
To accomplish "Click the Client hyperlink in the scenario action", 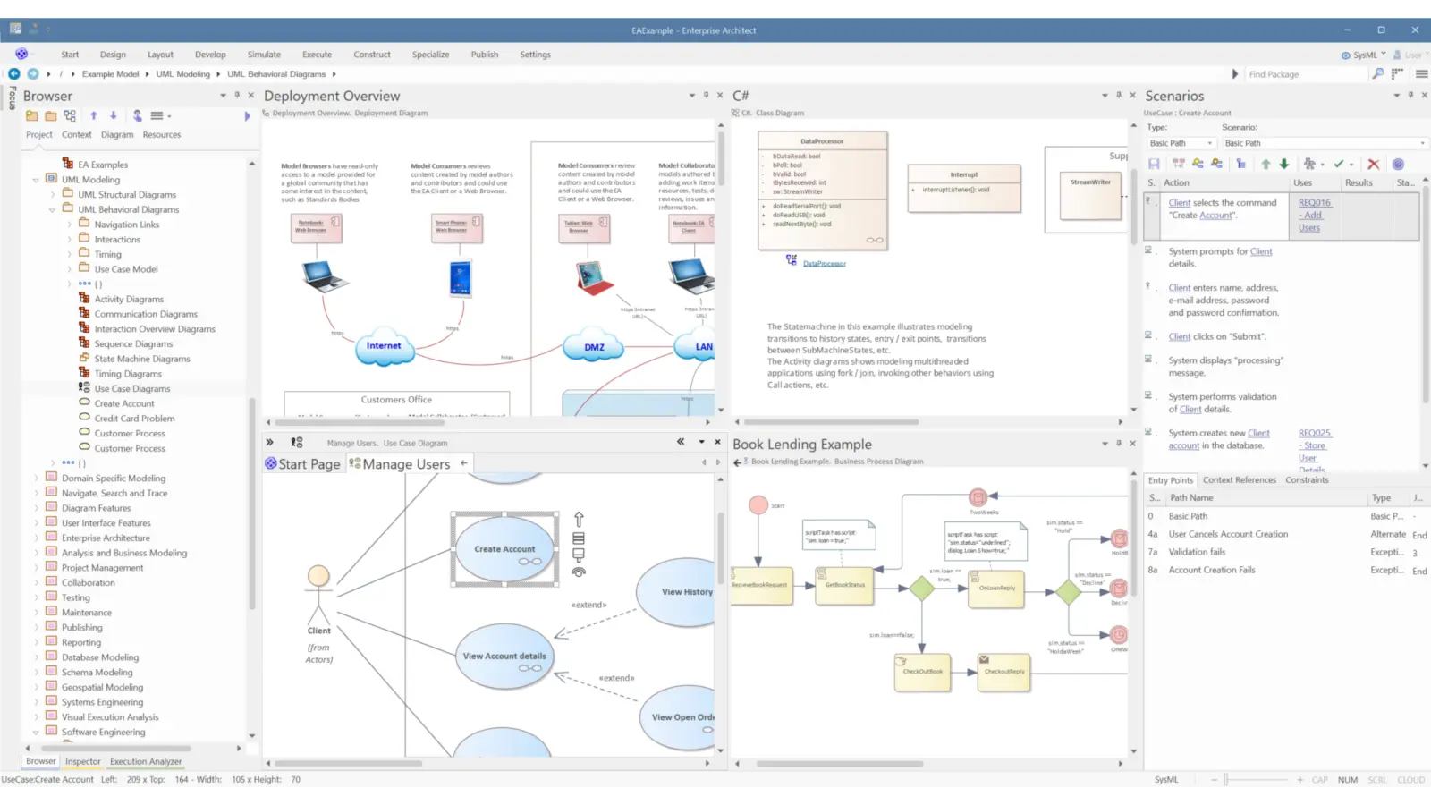I will 1180,202.
